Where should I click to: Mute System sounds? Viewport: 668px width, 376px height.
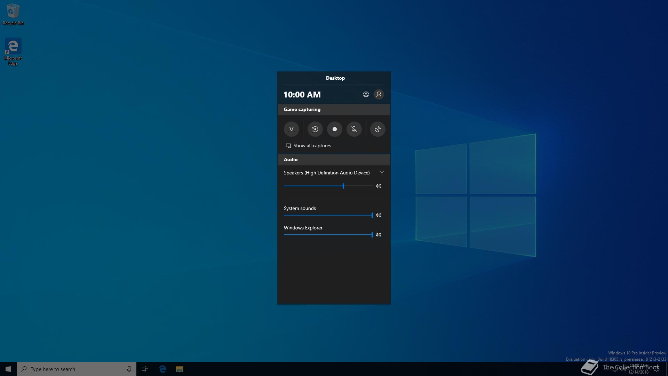pyautogui.click(x=379, y=215)
